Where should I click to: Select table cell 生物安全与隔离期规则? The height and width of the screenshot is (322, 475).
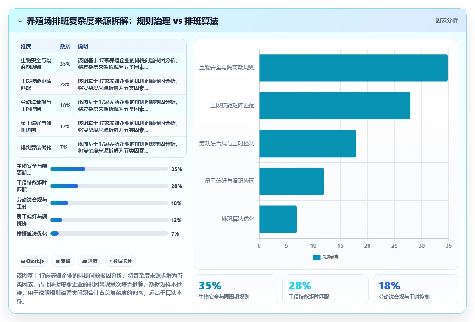(x=36, y=64)
